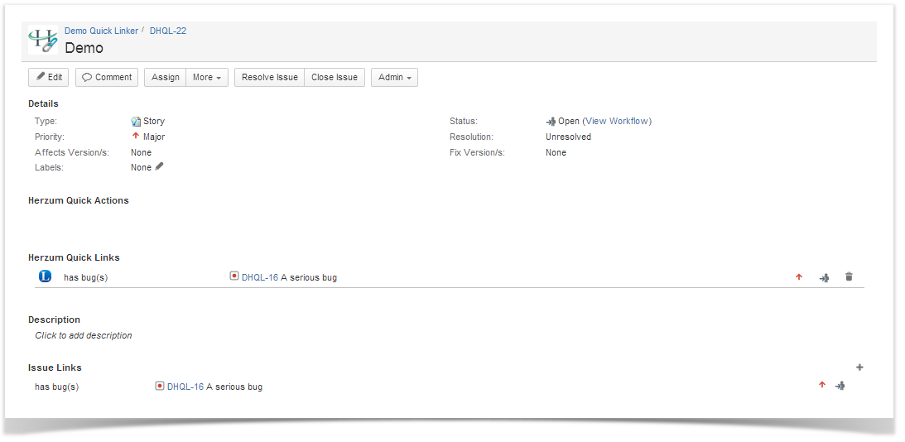Click the Herzum project logo icon

(43, 41)
